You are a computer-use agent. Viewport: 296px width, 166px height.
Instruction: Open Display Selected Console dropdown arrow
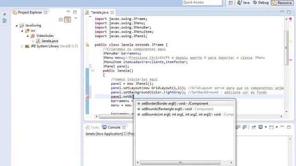[265, 127]
